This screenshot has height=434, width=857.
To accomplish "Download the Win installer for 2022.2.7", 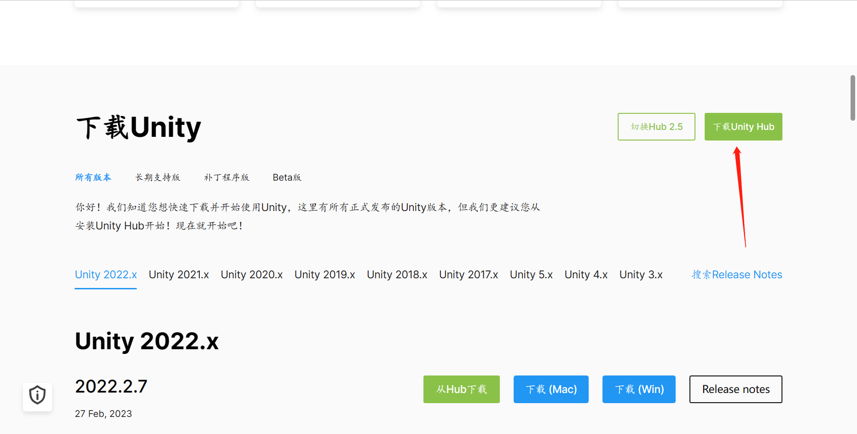I will (639, 389).
